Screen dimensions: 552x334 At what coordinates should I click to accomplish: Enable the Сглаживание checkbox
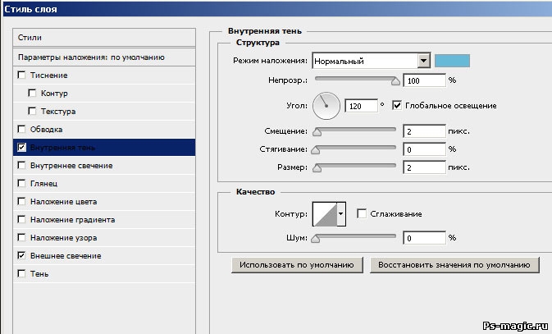coord(361,214)
